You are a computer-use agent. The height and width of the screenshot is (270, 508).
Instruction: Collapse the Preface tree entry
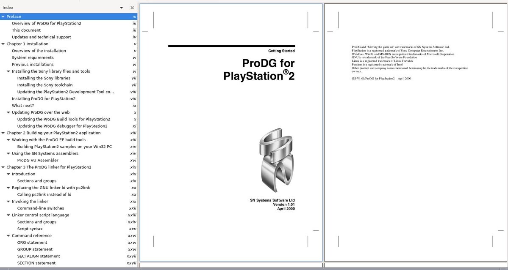click(3, 16)
